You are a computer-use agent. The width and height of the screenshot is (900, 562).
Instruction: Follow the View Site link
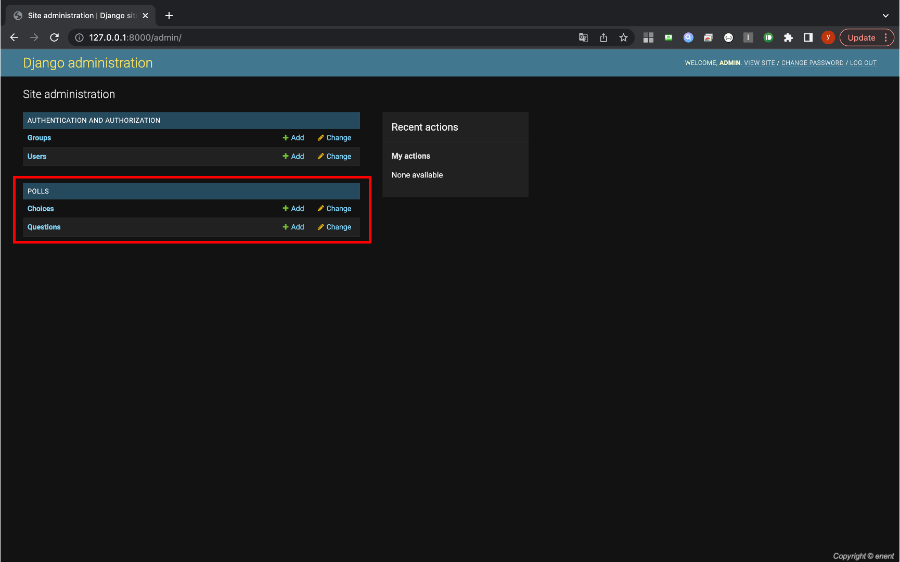(760, 63)
